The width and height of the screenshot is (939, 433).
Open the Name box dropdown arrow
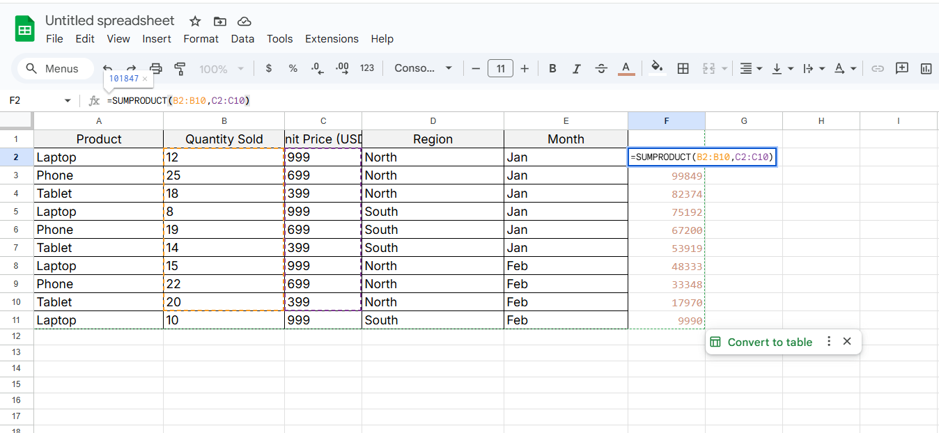[68, 101]
